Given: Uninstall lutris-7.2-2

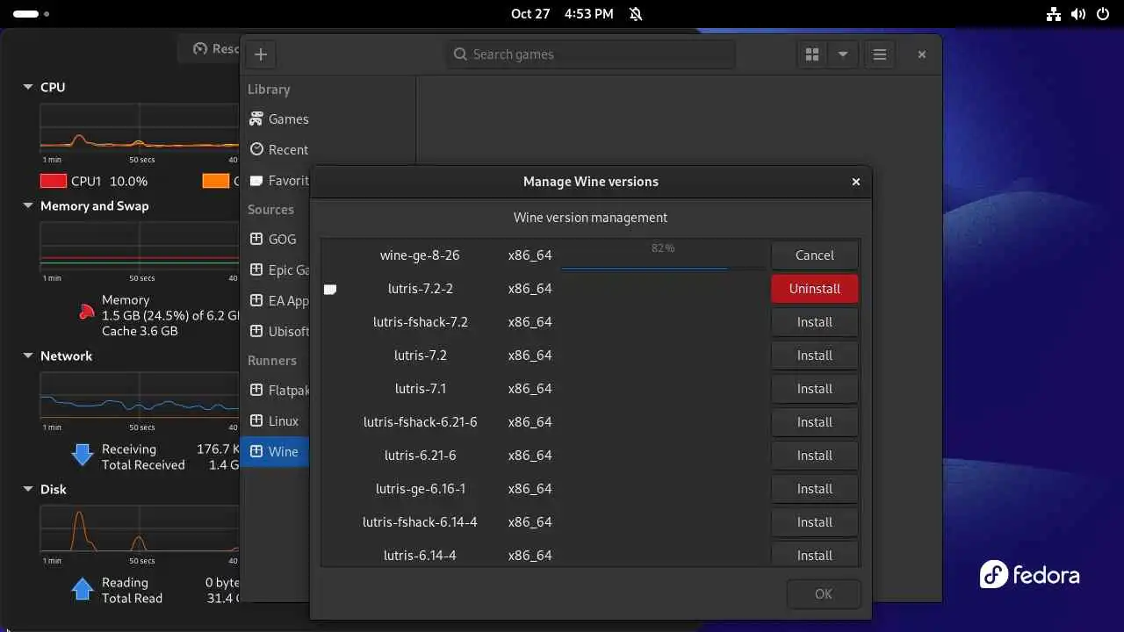Looking at the screenshot, I should coord(815,289).
